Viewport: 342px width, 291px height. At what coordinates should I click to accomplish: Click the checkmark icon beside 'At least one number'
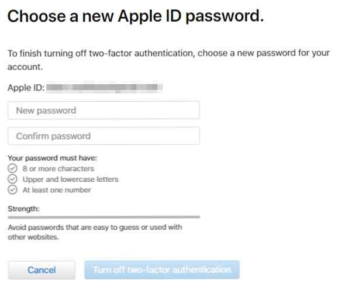[12, 190]
